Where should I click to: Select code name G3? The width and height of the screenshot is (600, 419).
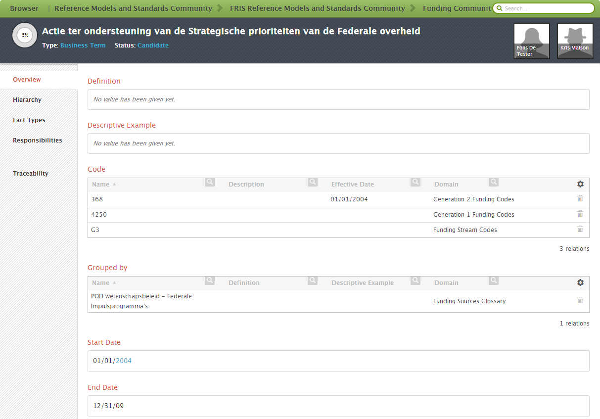pyautogui.click(x=95, y=230)
